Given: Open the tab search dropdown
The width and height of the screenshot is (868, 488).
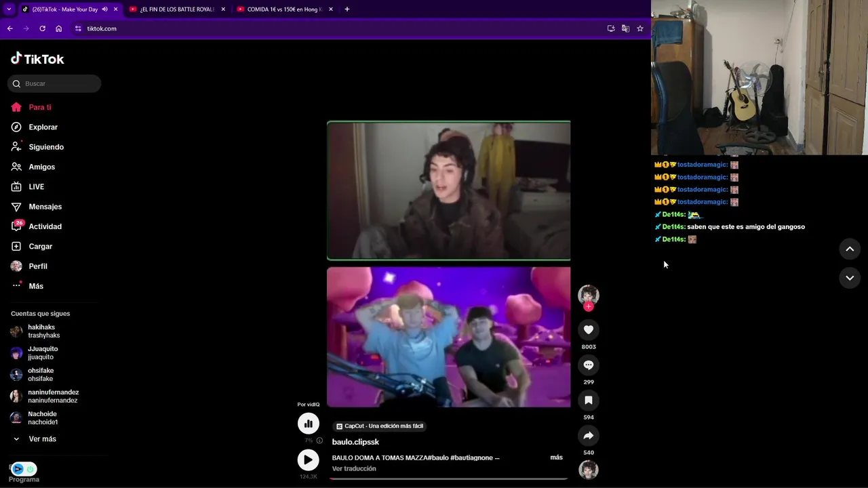Looking at the screenshot, I should coord(9,9).
